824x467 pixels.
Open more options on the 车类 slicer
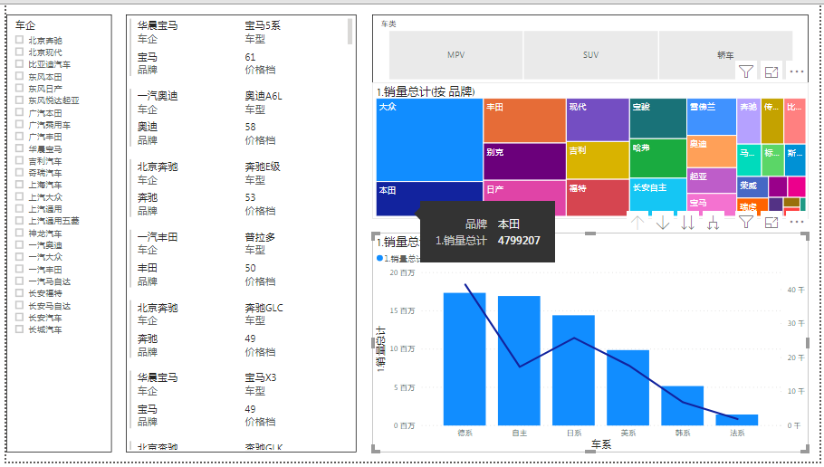pyautogui.click(x=797, y=71)
